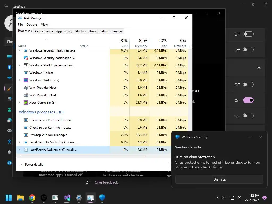
Task: Sort processes by Name column
Action: (47, 43)
